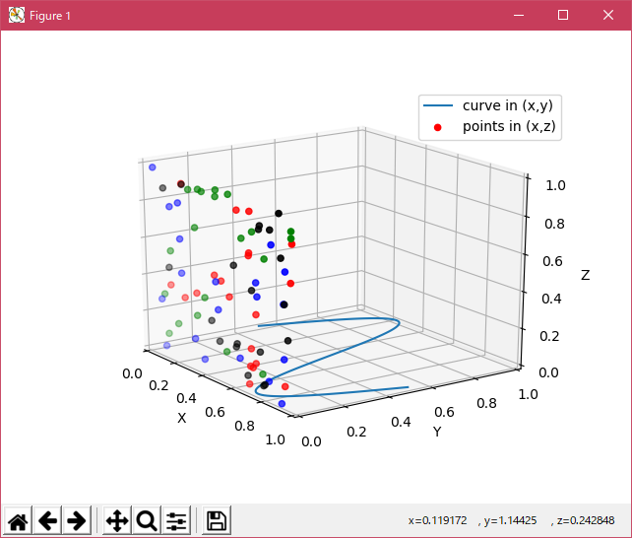This screenshot has width=632, height=538.
Task: Go forward to the next view
Action: (77, 520)
